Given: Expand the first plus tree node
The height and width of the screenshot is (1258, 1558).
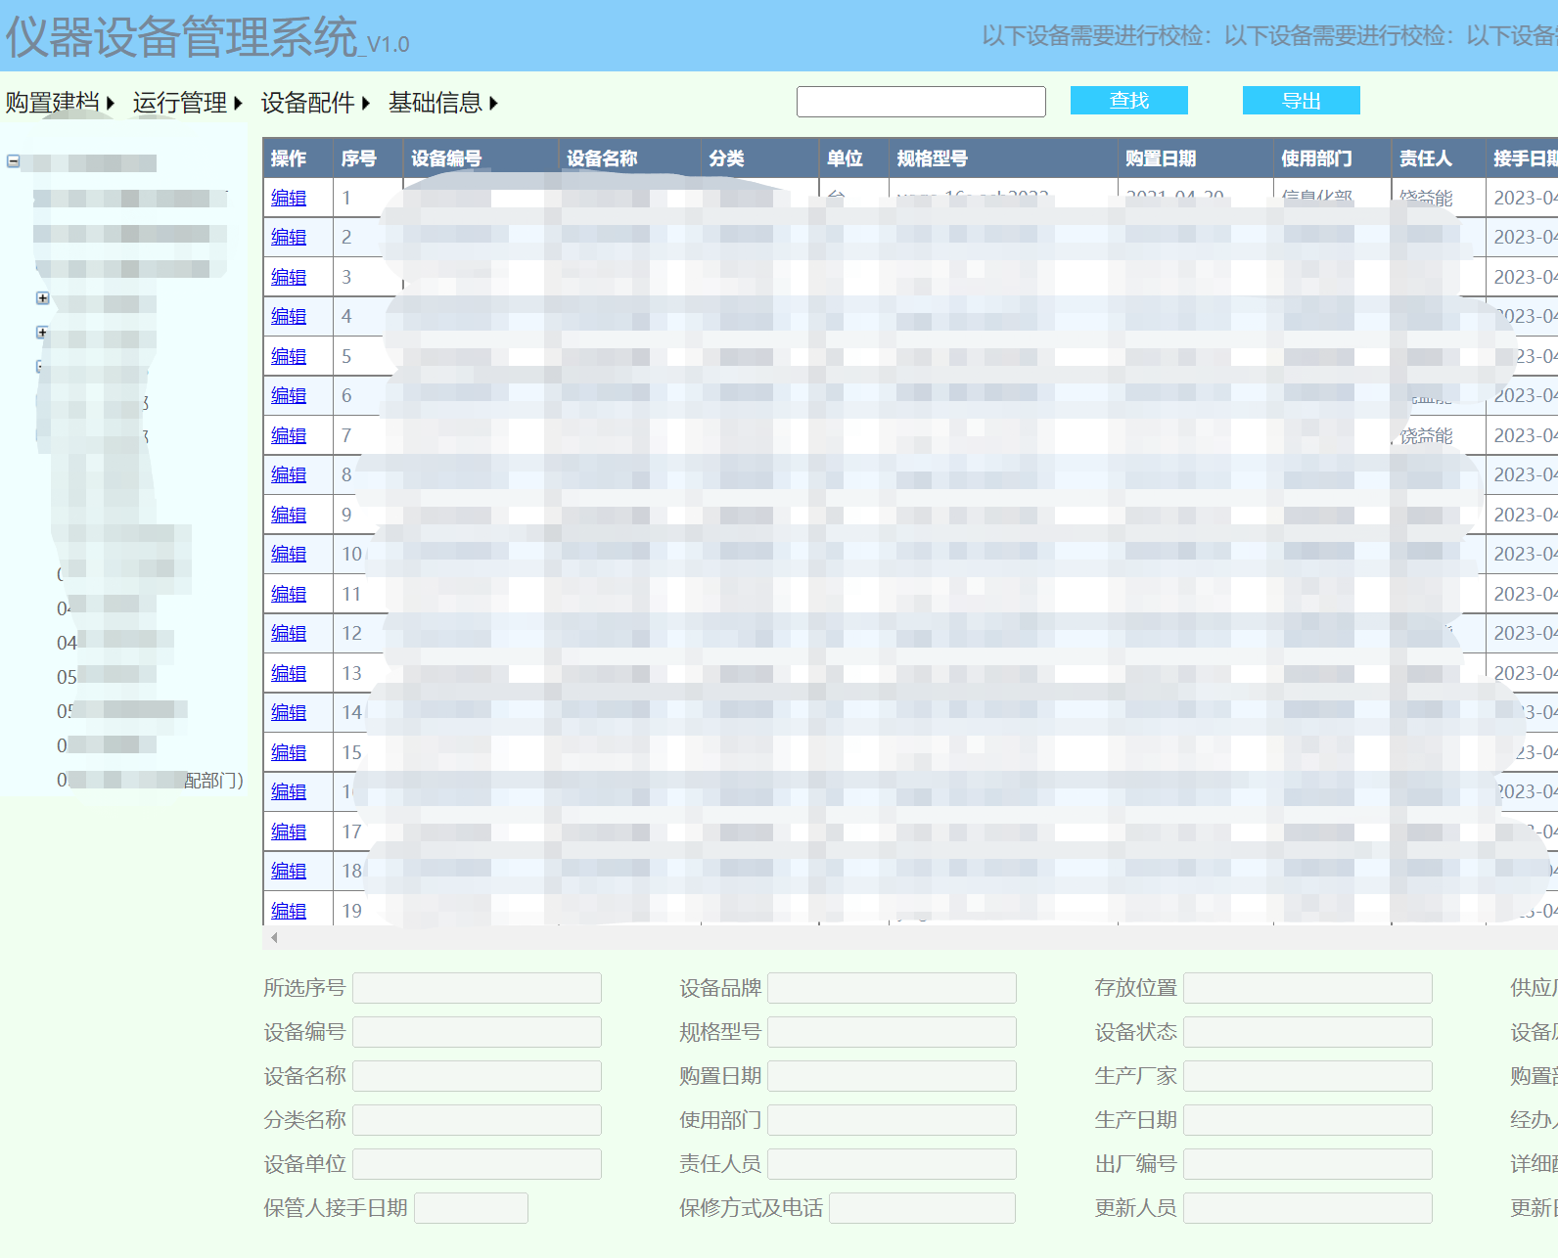Looking at the screenshot, I should (x=42, y=297).
